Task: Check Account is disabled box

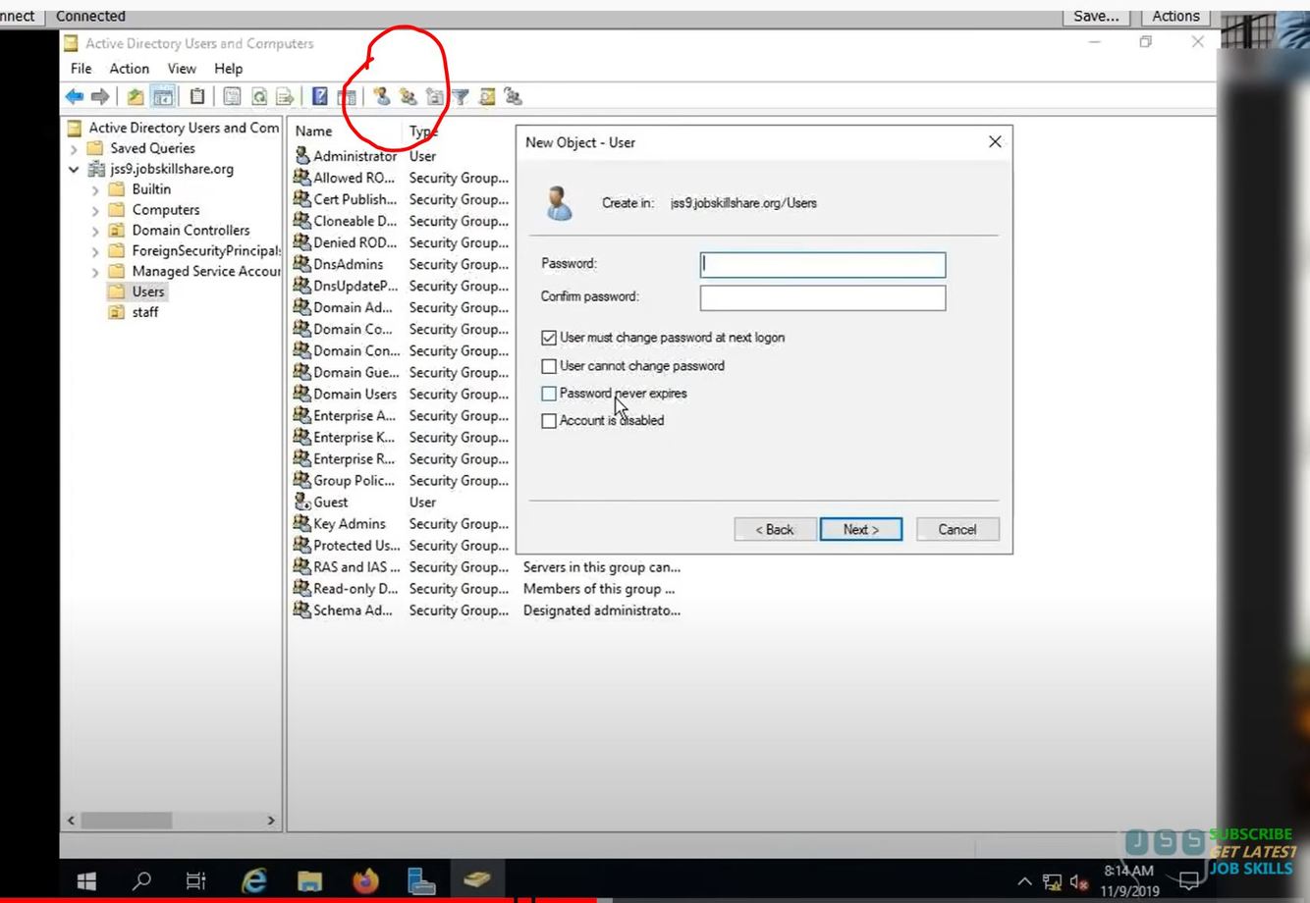Action: pyautogui.click(x=549, y=421)
